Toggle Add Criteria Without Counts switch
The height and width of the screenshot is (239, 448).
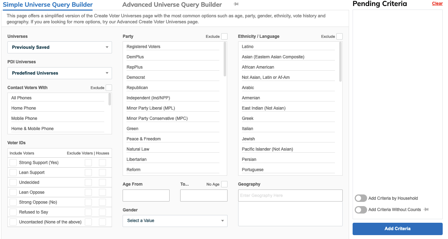(361, 210)
